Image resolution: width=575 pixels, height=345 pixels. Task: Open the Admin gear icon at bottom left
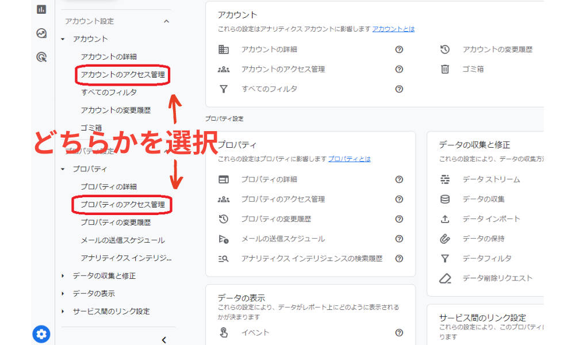coord(40,334)
